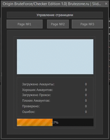
Task: Click the 'Управление страницами' header
Action: (x=55, y=15)
